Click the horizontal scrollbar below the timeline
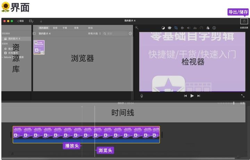This screenshot has width=250, height=160. click(x=118, y=158)
